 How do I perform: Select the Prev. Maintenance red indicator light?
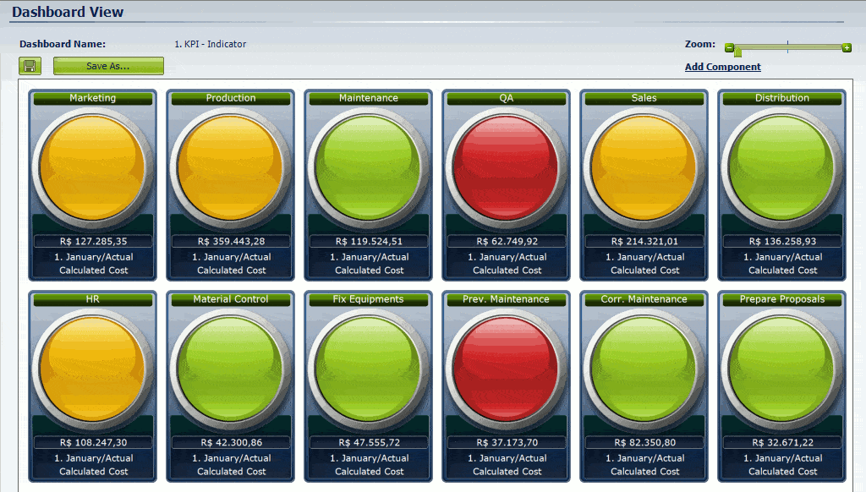507,369
